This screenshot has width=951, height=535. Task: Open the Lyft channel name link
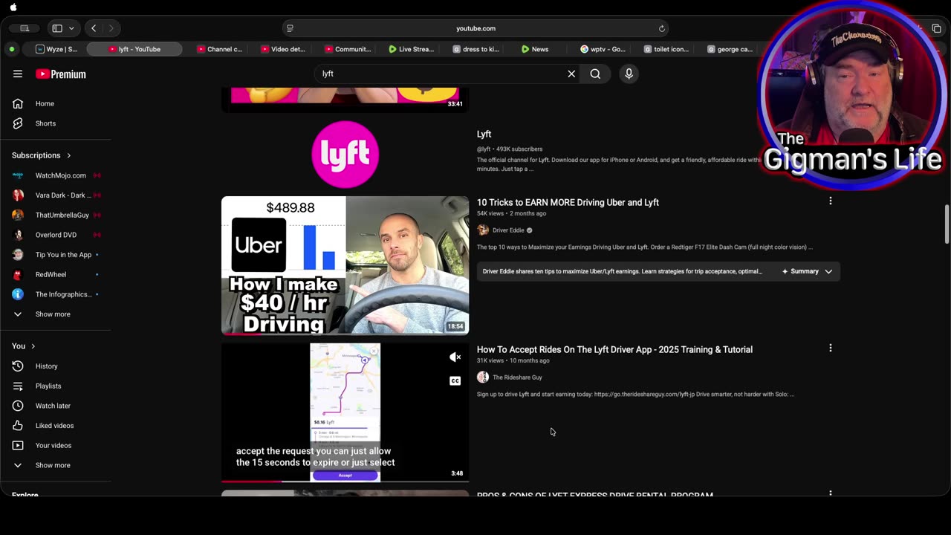[484, 134]
